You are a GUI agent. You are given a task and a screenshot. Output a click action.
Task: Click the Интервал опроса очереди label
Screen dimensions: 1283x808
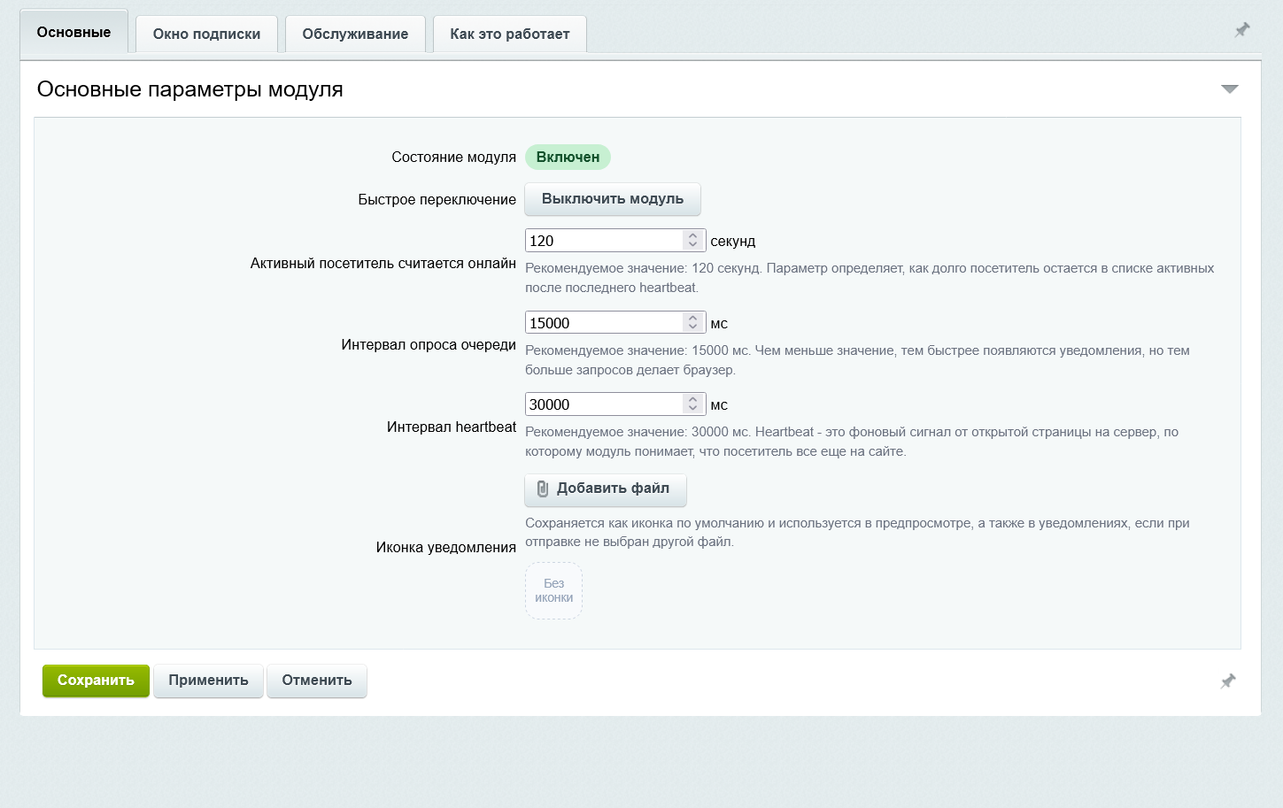click(x=429, y=345)
